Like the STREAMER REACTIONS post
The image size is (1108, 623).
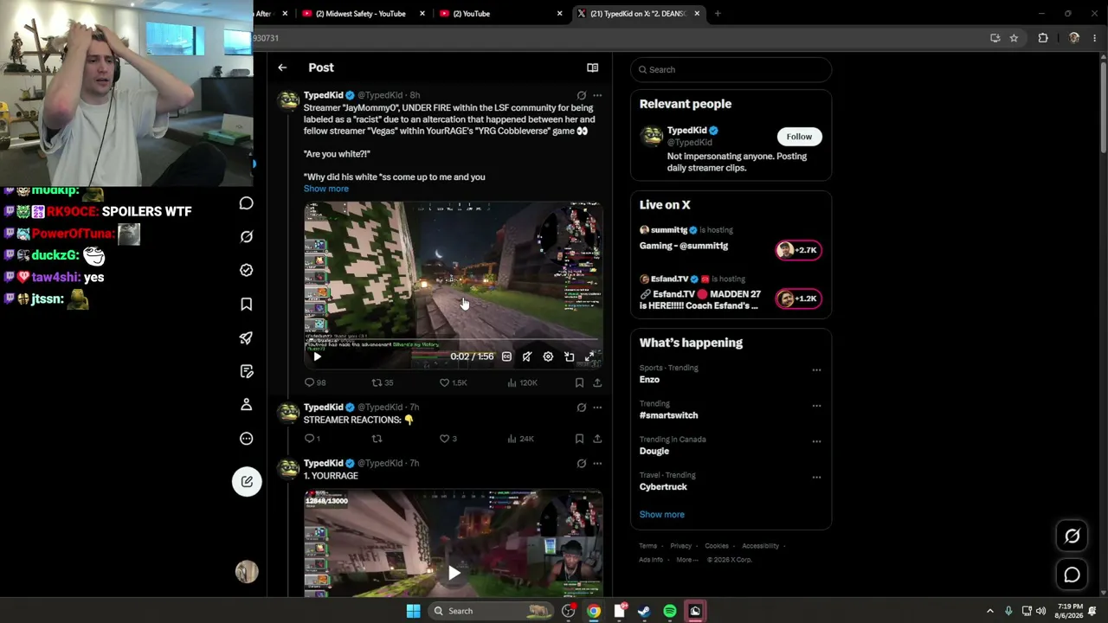point(448,439)
